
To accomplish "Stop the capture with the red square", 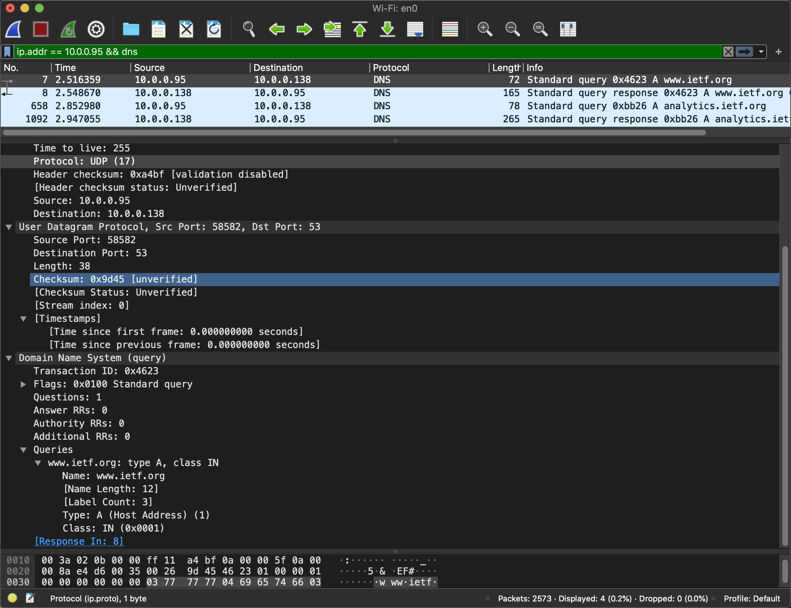I will click(x=40, y=29).
